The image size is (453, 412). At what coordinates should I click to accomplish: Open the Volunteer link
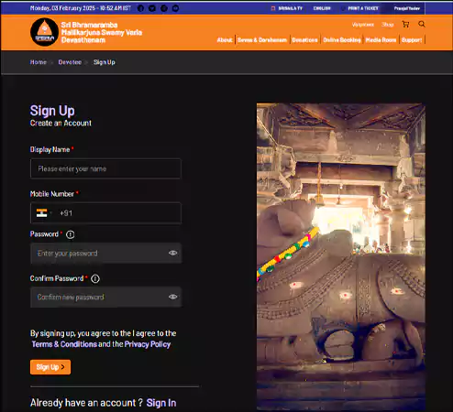(363, 25)
